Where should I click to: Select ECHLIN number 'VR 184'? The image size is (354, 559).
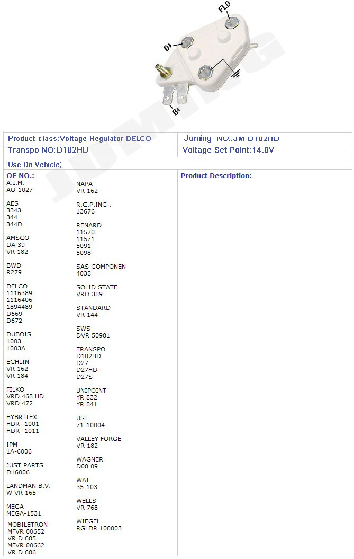pos(17,376)
